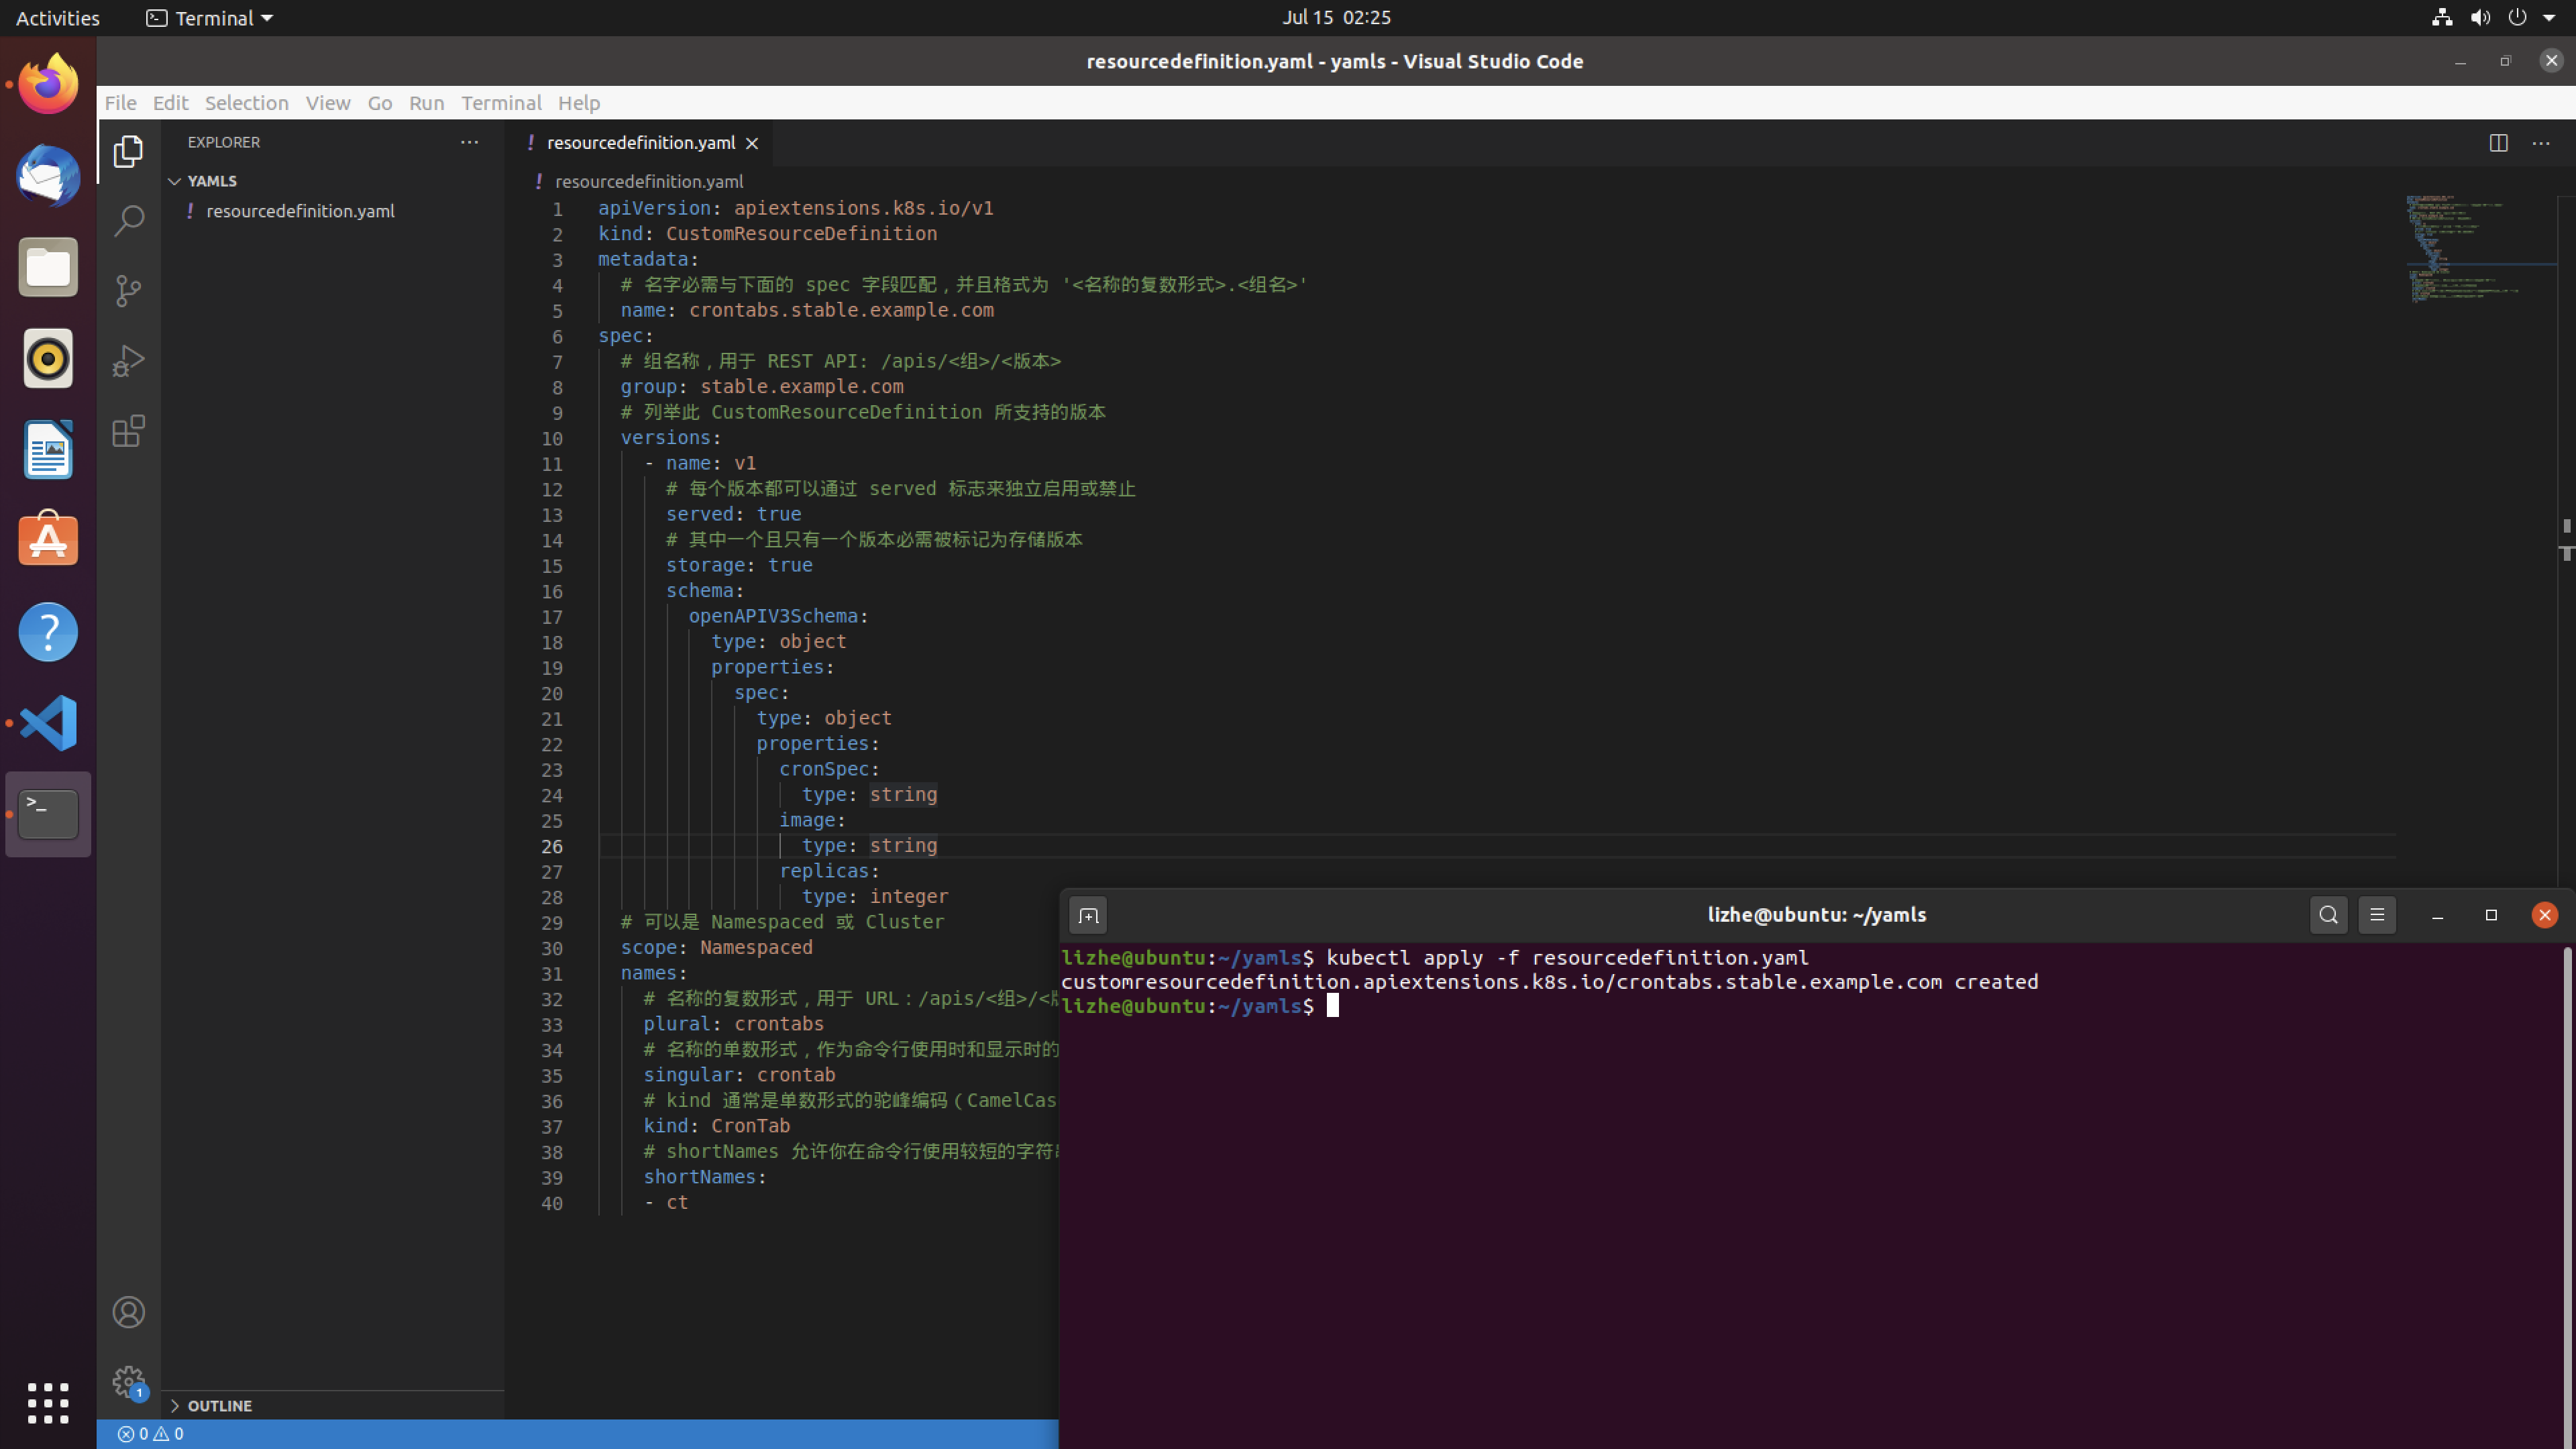Click 'kind: CronTab' line
Screen dimensions: 2576x1449
(716, 1126)
